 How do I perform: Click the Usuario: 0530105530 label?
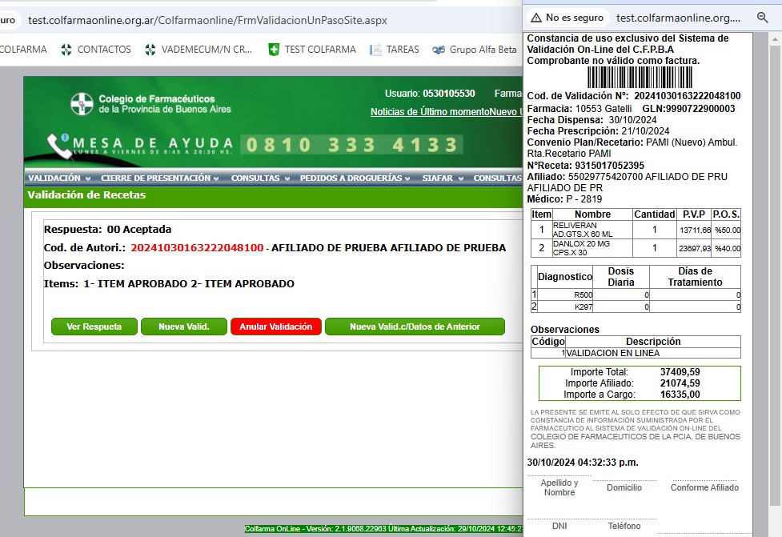[x=430, y=94]
